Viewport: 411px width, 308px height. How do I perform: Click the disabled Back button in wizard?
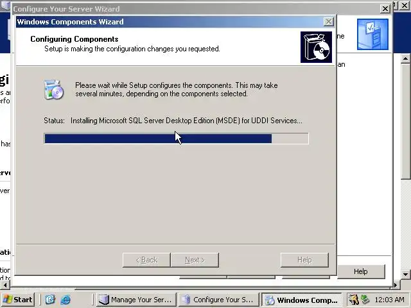(x=146, y=260)
